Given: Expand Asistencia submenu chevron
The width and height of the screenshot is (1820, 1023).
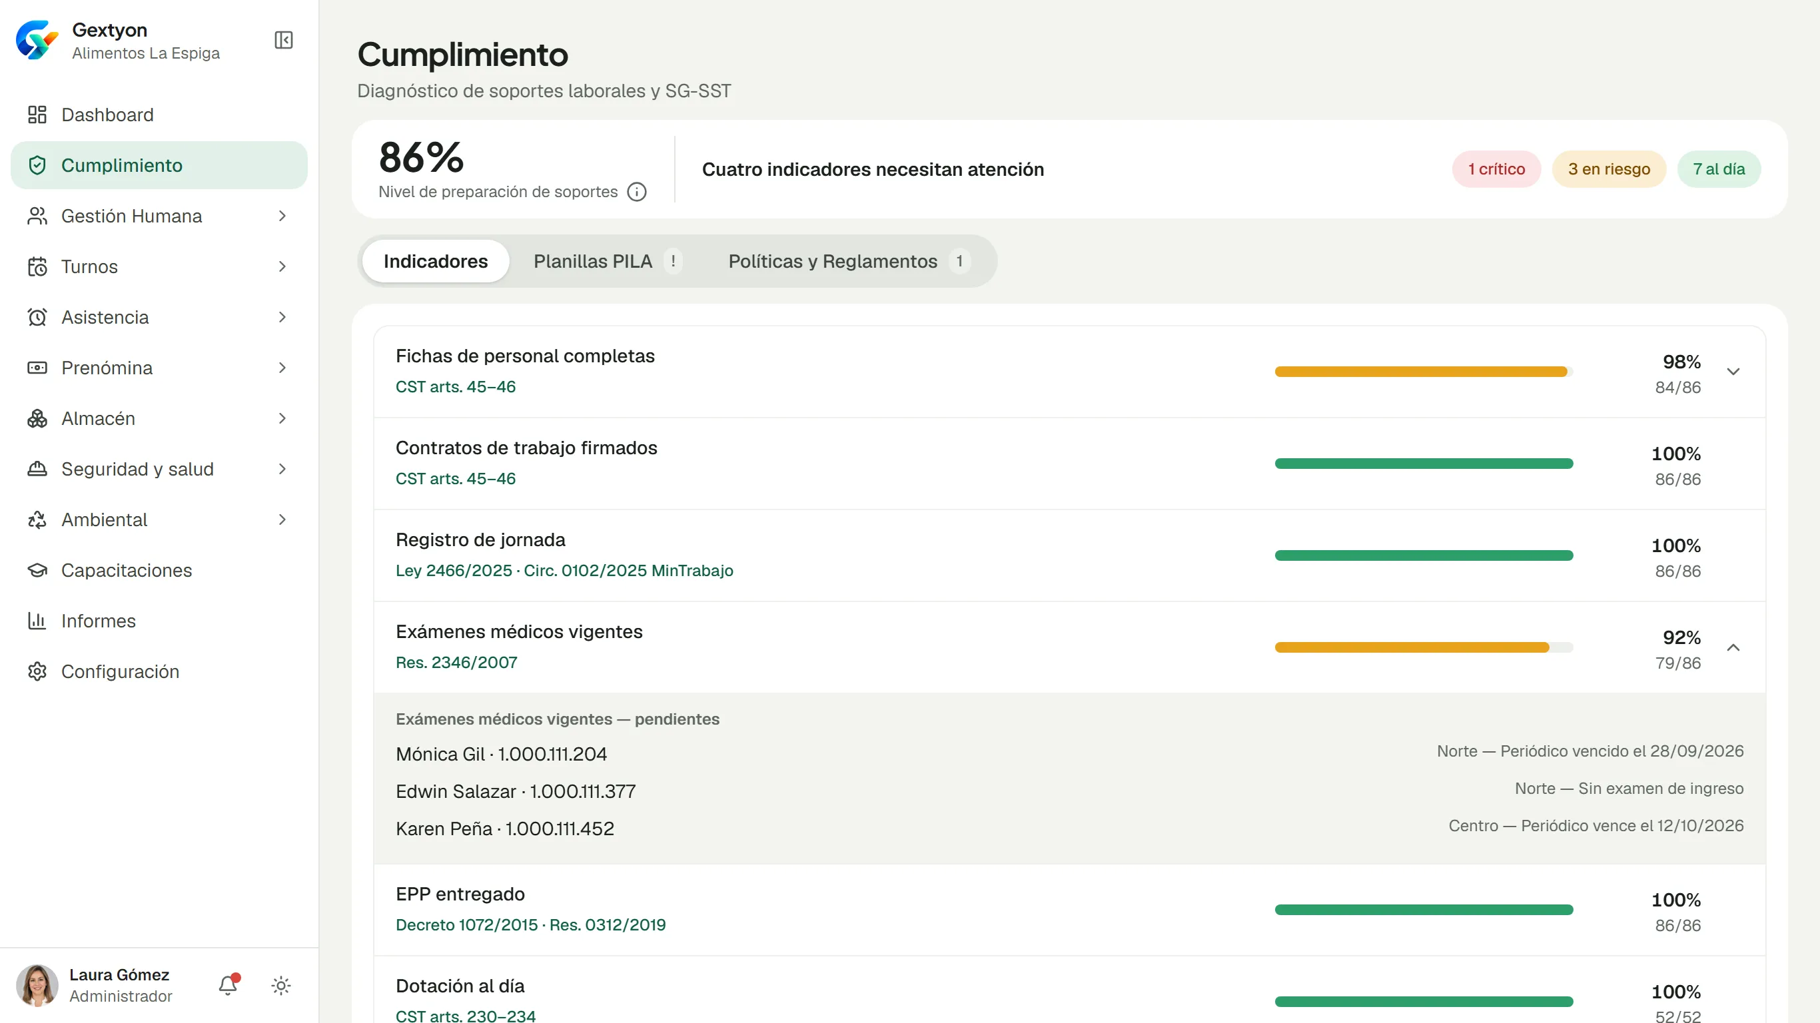Looking at the screenshot, I should pyautogui.click(x=282, y=317).
